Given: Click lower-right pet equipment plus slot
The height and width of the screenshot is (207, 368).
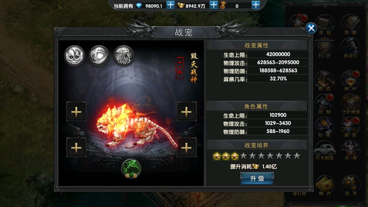Looking at the screenshot, I should 186,147.
